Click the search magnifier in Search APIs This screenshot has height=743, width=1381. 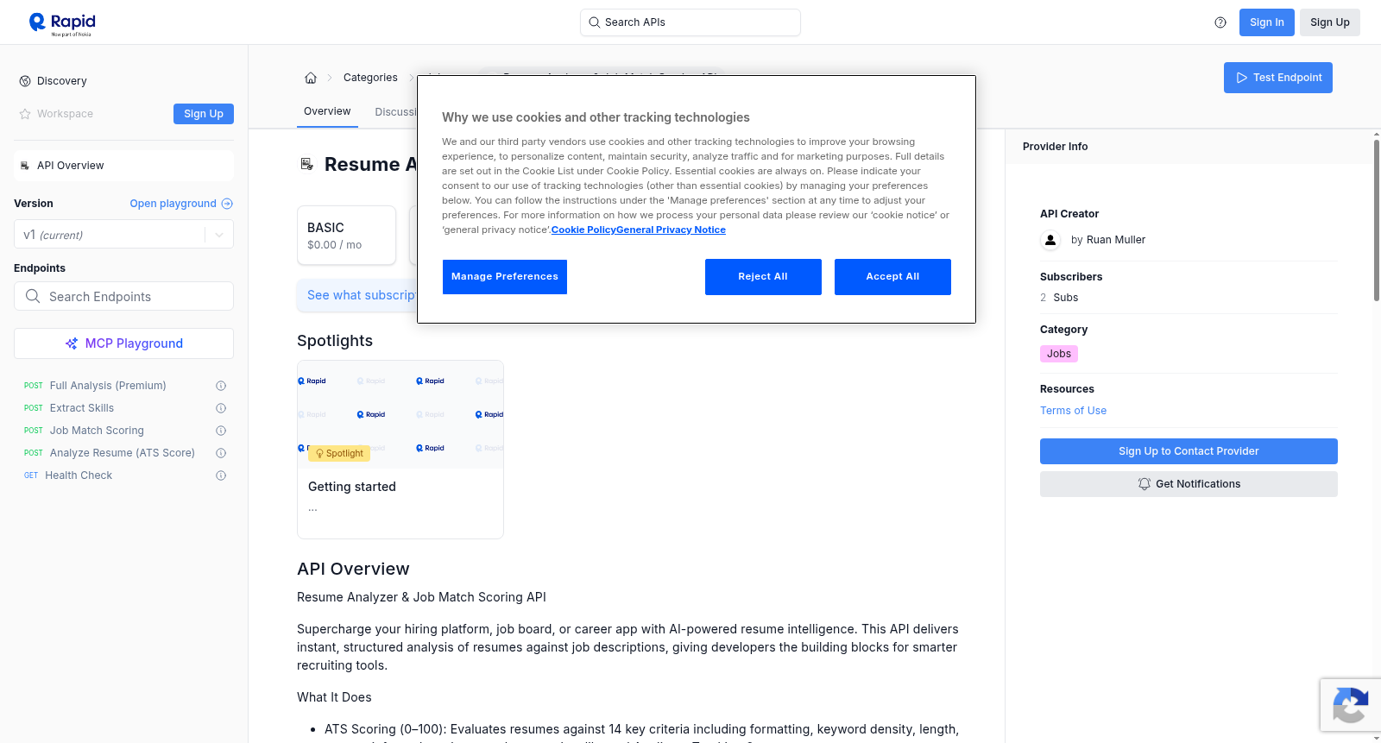coord(594,22)
